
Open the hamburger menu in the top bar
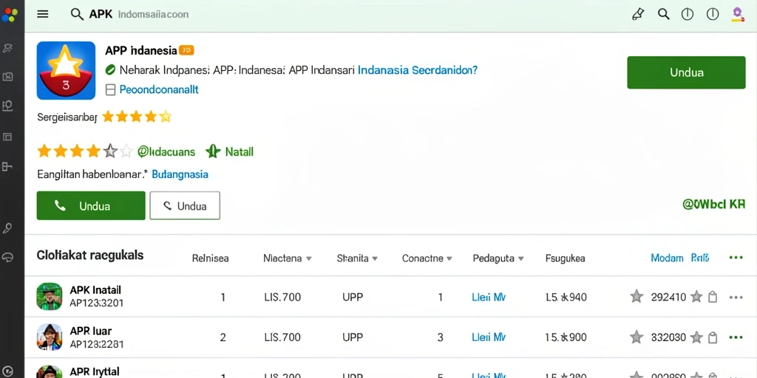click(x=42, y=14)
